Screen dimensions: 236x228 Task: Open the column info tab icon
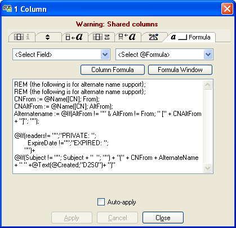click(x=22, y=37)
